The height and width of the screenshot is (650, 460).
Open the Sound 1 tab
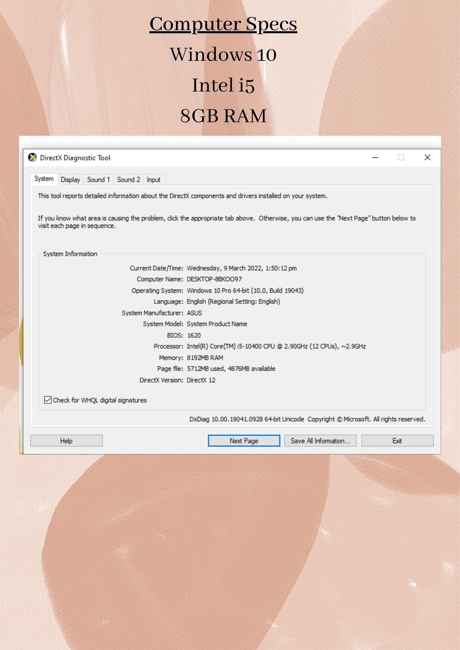click(99, 180)
